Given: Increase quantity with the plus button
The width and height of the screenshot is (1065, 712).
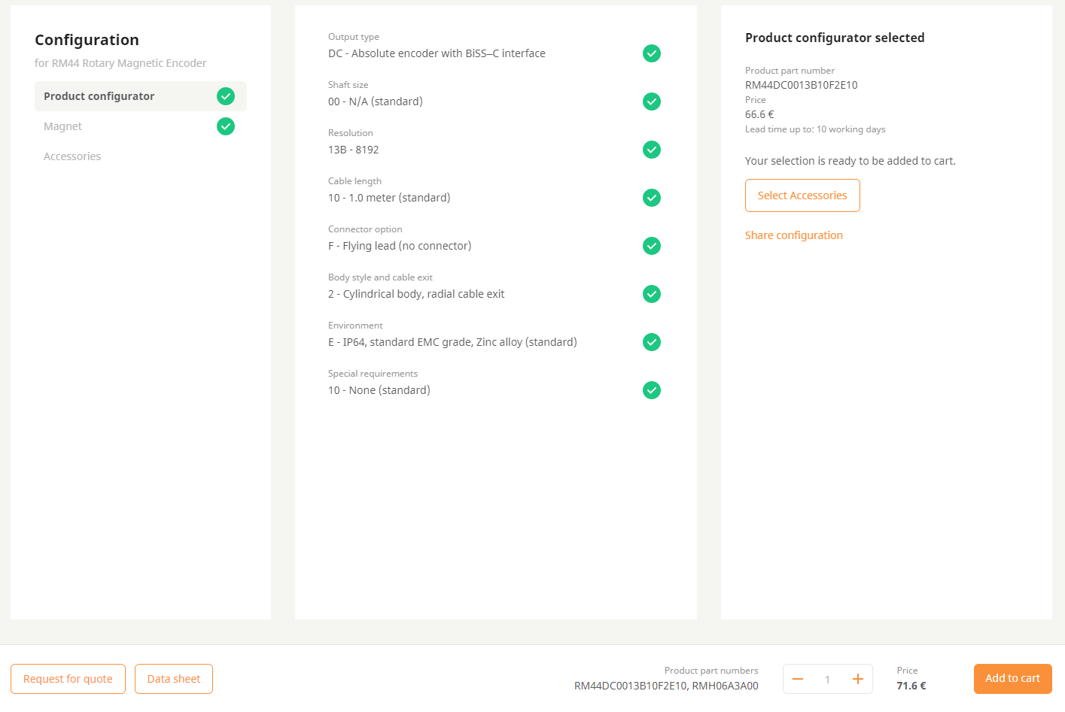Looking at the screenshot, I should point(857,679).
